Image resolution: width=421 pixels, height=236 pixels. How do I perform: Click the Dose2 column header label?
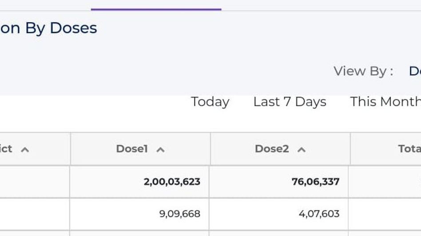point(272,149)
